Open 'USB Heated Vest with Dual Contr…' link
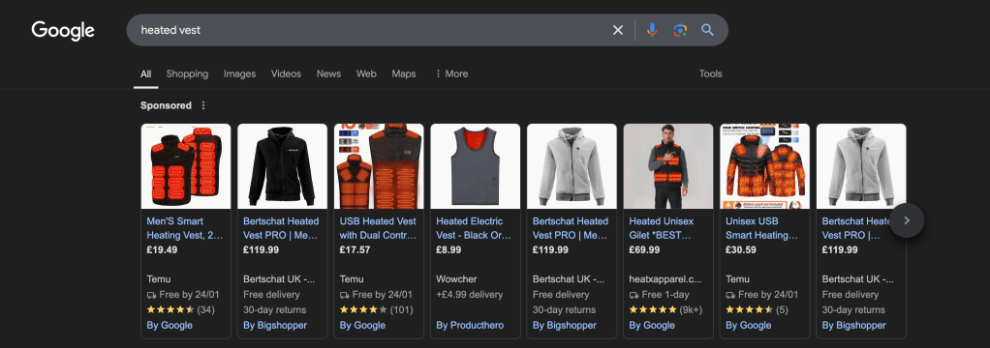The image size is (990, 348). pos(378,228)
